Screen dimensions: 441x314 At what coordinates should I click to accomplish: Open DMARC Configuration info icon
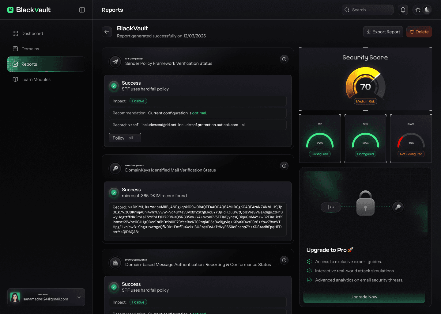click(284, 260)
